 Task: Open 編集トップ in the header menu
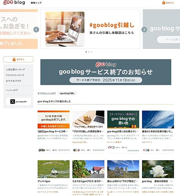click(36, 3)
